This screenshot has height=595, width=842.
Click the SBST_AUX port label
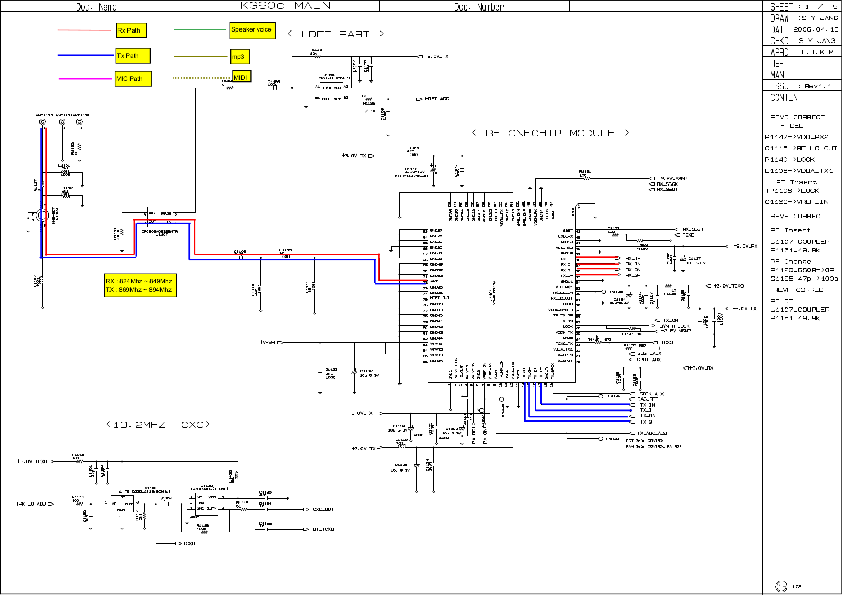point(649,353)
